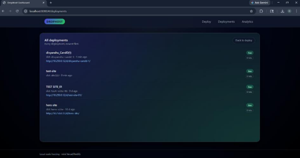Click the test-site deployment title
The image size is (300, 158).
(x=51, y=71)
